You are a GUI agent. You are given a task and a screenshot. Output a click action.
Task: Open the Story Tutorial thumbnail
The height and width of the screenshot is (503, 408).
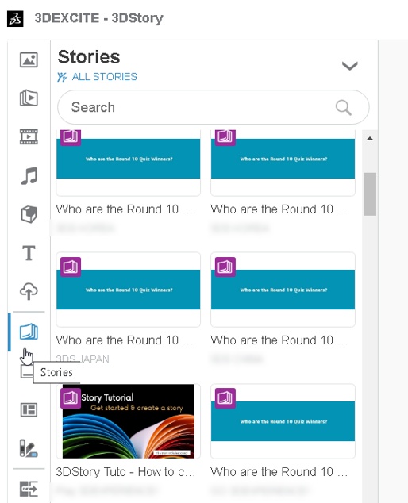coord(129,421)
